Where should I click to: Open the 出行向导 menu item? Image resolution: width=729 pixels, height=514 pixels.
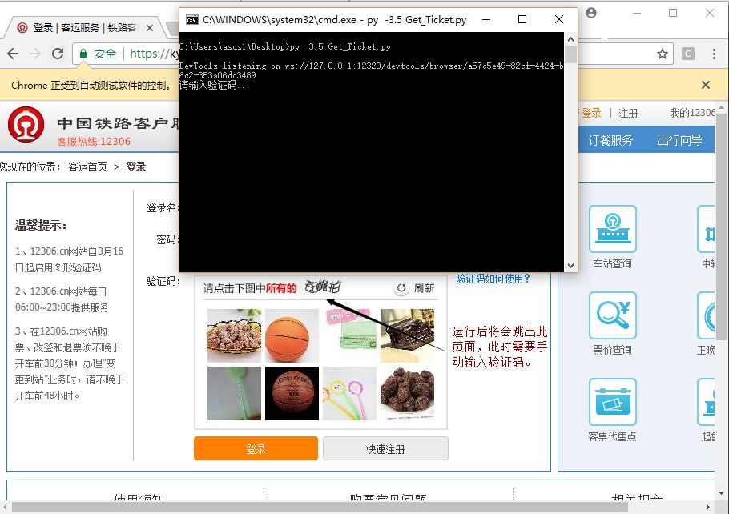tap(679, 140)
